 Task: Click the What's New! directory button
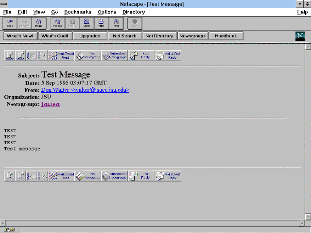point(20,36)
